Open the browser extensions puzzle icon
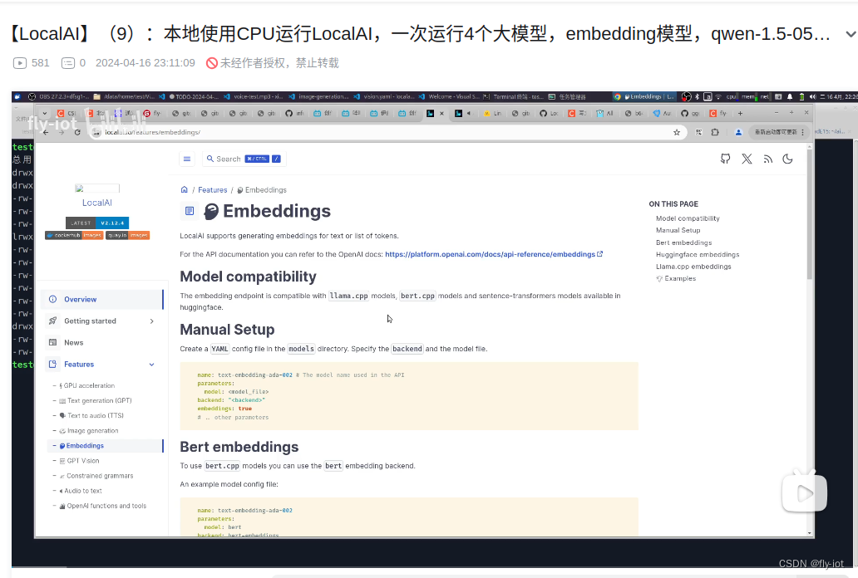Image resolution: width=858 pixels, height=578 pixels. (x=715, y=132)
